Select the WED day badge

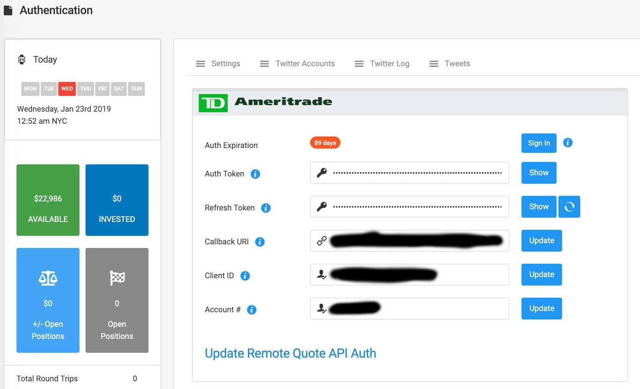point(67,89)
